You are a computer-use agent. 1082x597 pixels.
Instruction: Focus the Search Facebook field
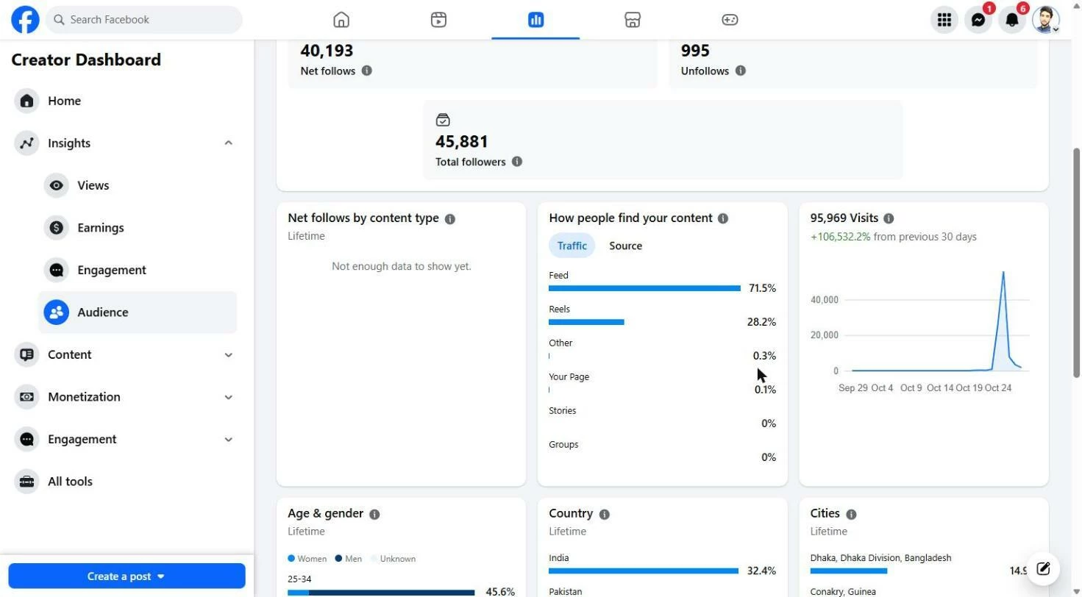coord(144,20)
